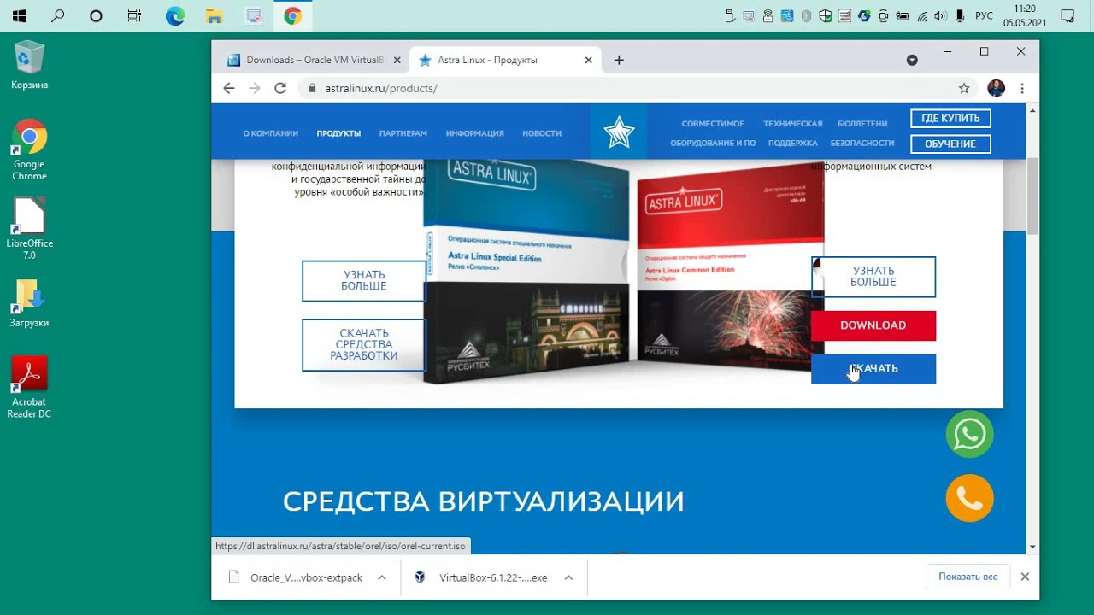Screen dimensions: 1094x615
Task: Close the downloads bar
Action: (x=1025, y=577)
